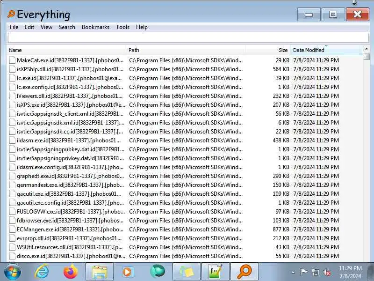
Task: Sort results by the Size column
Action: (x=268, y=50)
